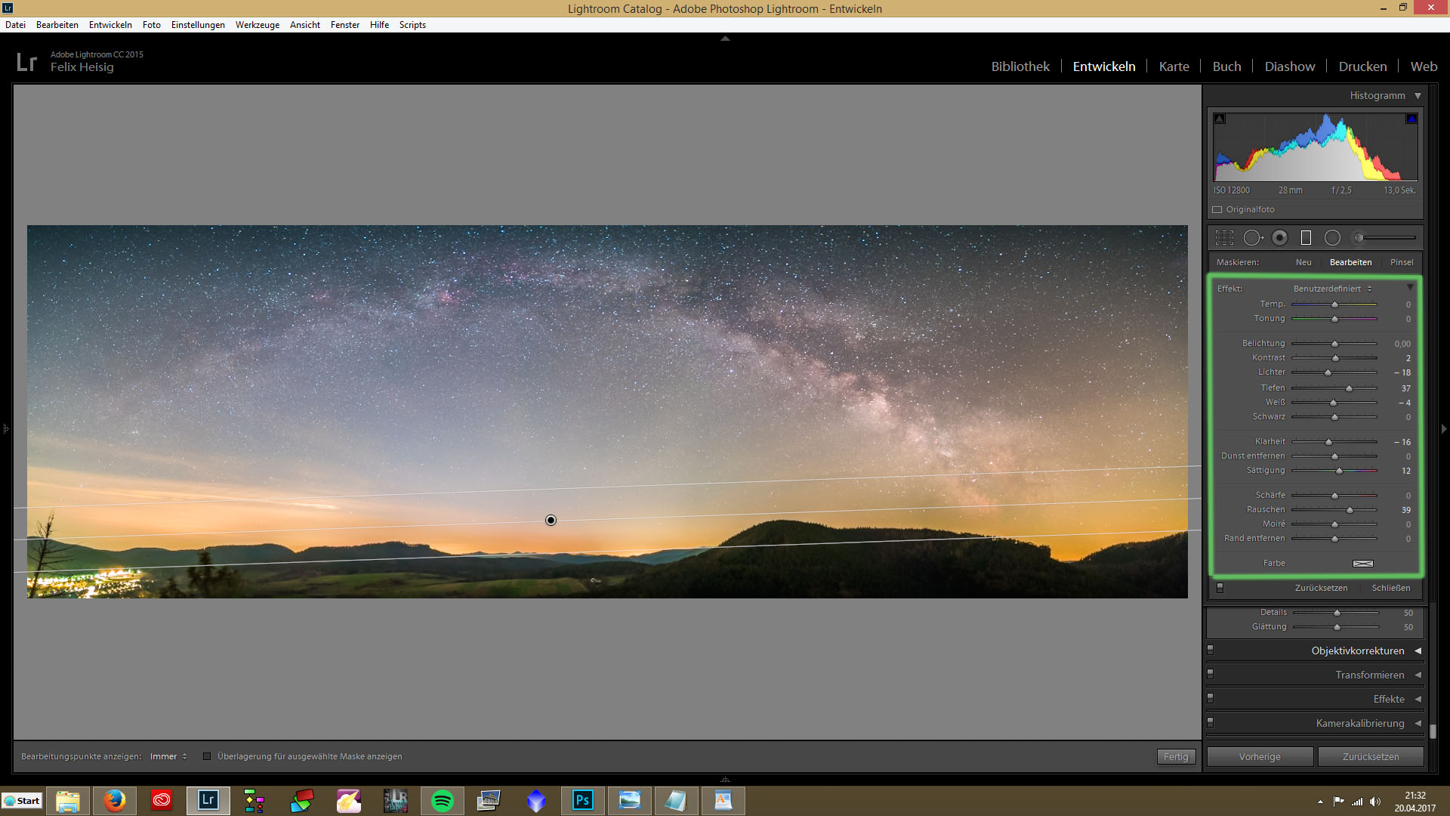Open the blue gem app in taskbar
The height and width of the screenshot is (816, 1450).
[536, 801]
